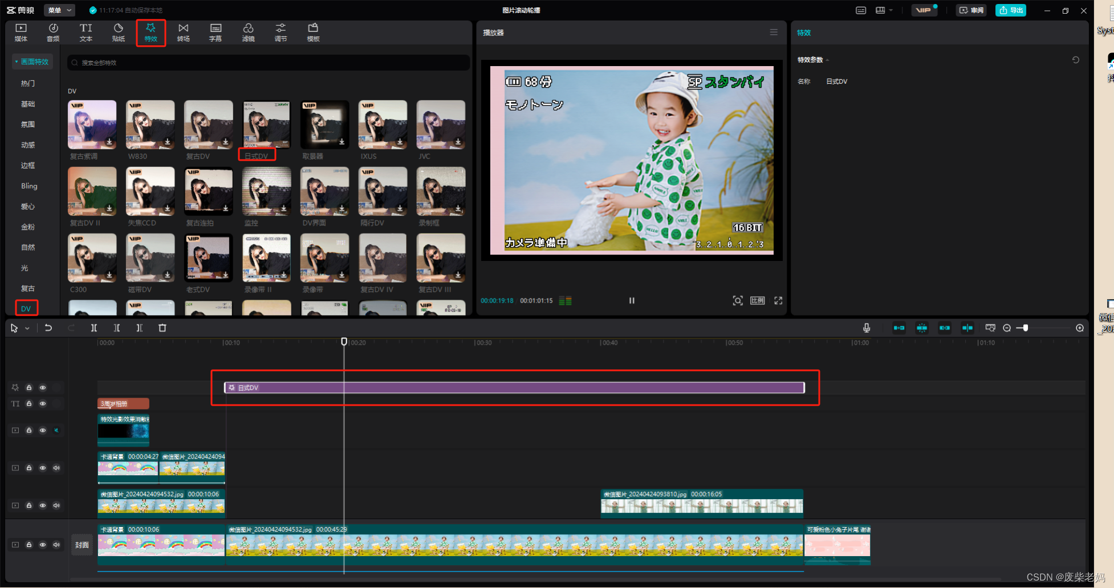
Task: Open the 滤镜 (filters) panel
Action: (x=248, y=32)
